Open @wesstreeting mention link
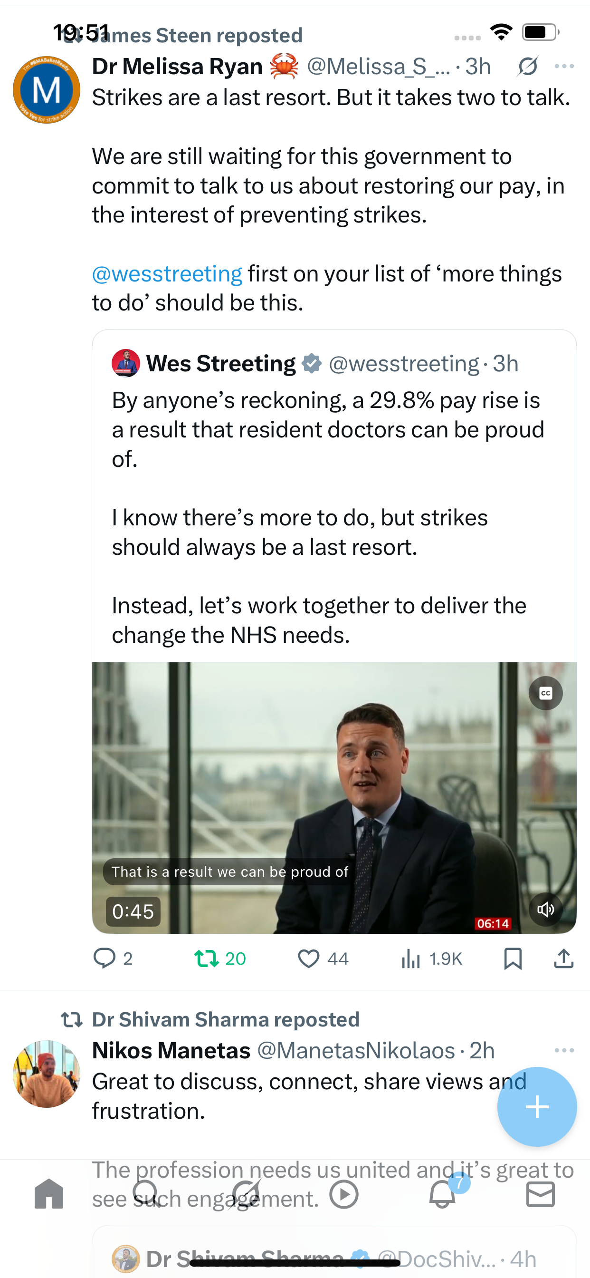 point(167,273)
